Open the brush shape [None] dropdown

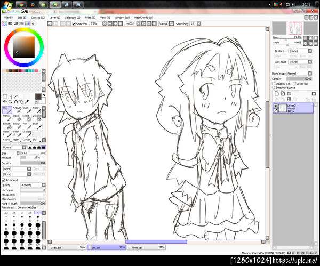(x=17, y=169)
